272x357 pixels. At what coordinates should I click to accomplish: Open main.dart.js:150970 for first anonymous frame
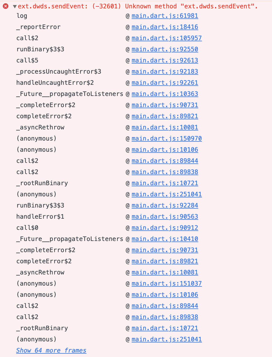(x=166, y=138)
